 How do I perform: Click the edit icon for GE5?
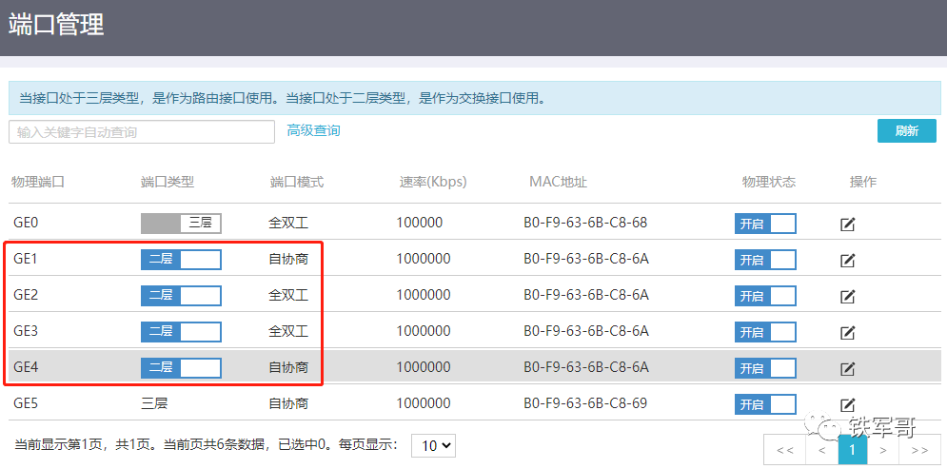[847, 405]
